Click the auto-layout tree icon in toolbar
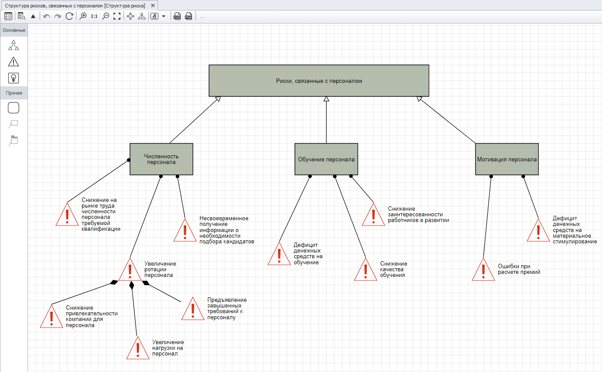This screenshot has height=372, width=602. (x=142, y=16)
